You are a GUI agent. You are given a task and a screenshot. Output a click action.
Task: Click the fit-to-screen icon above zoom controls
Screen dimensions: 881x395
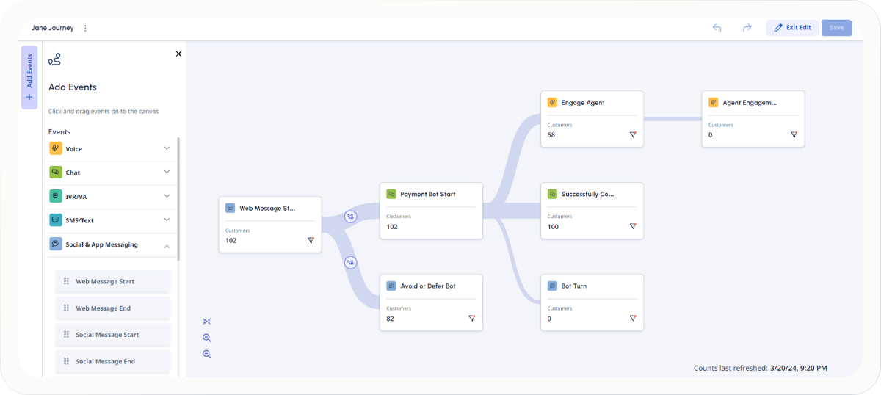pos(207,322)
